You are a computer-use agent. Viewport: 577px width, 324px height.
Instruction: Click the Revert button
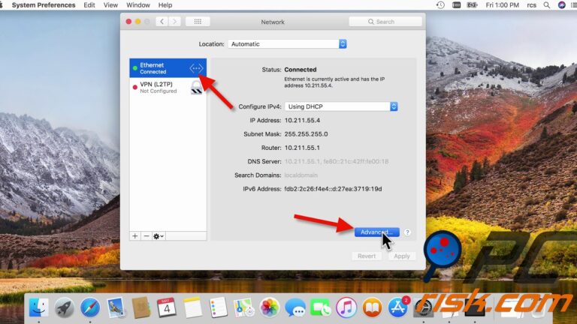(x=367, y=256)
